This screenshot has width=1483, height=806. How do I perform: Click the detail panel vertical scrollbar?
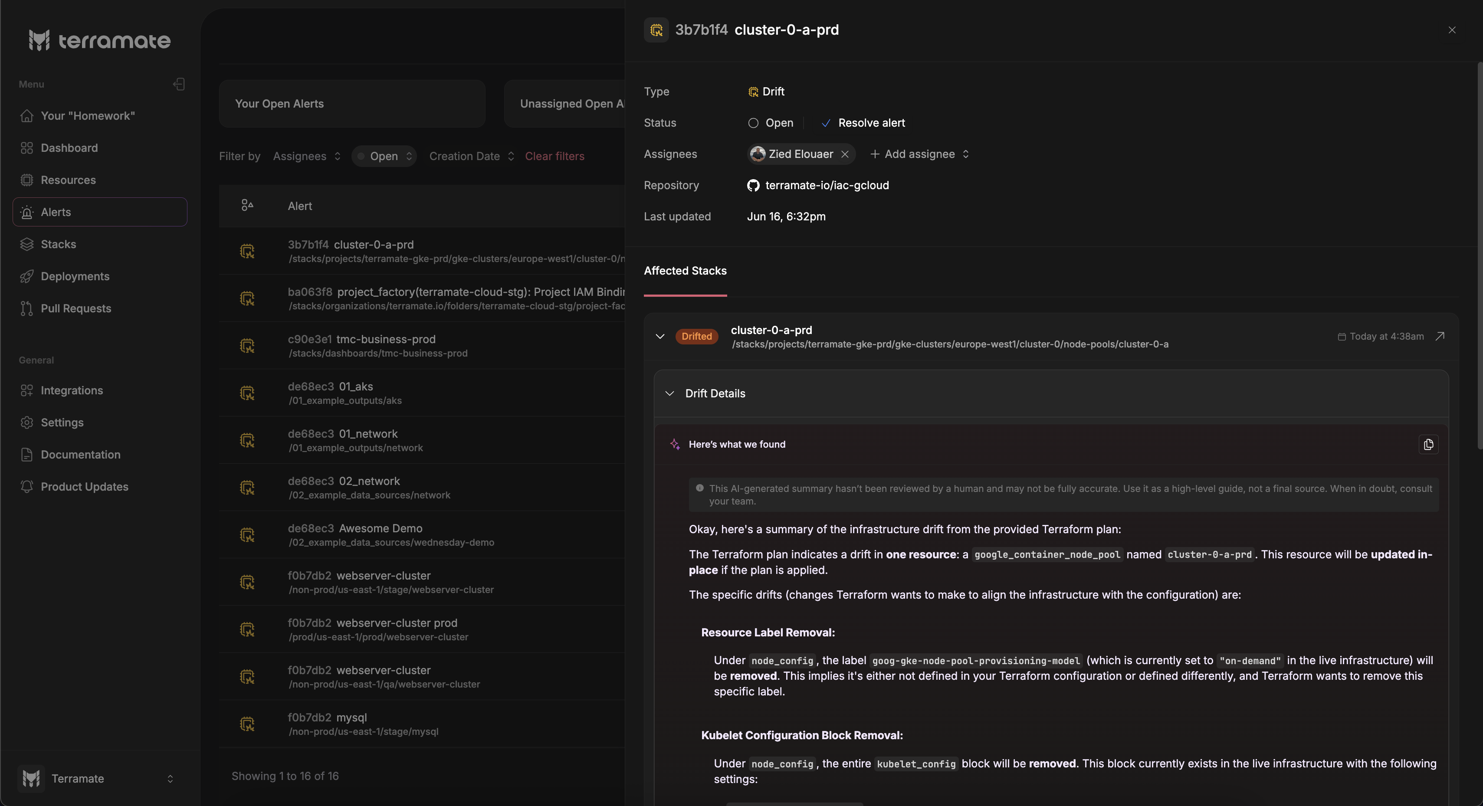coord(1480,255)
